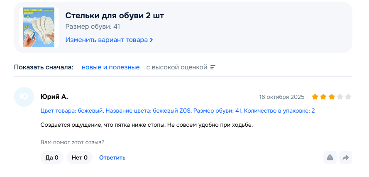This screenshot has height=177, width=369.
Task: Click the "Изменить вариант товара" link
Action: 106,40
